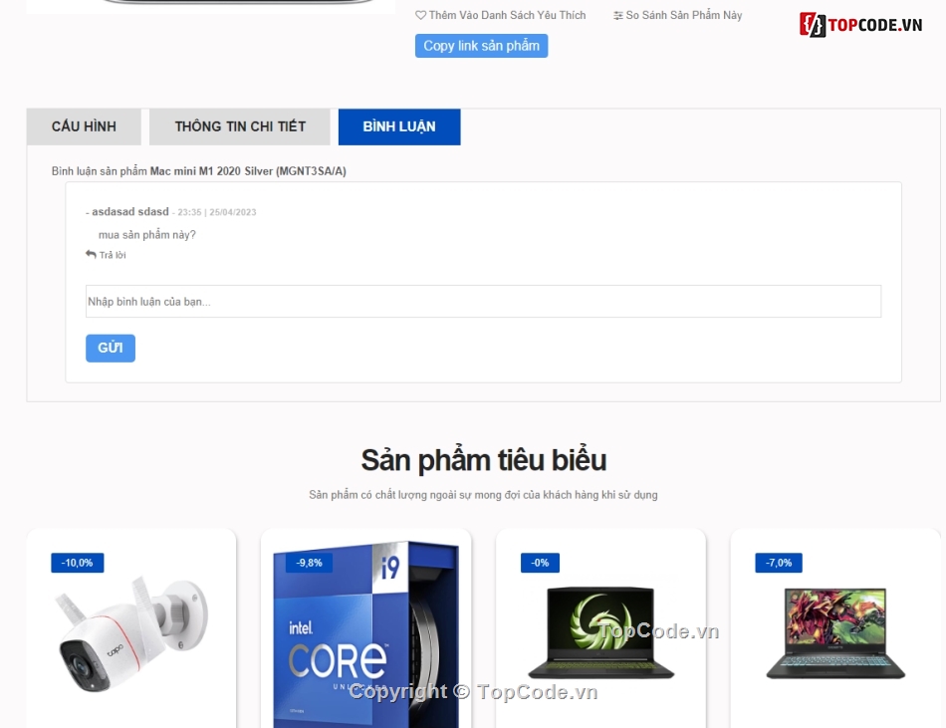Switch to the CẤU HÌNH tab

pos(84,126)
